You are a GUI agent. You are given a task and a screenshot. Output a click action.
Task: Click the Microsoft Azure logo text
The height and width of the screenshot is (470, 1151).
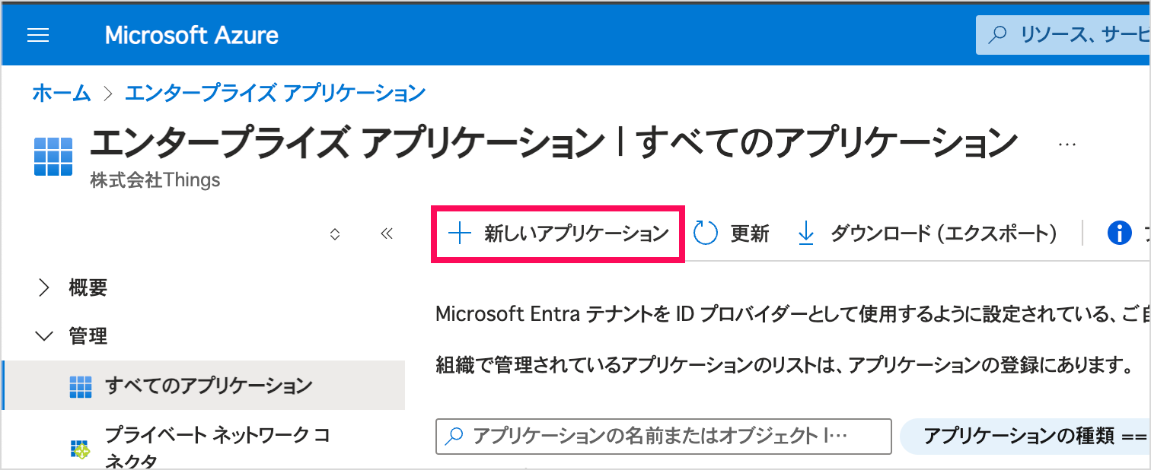(192, 35)
